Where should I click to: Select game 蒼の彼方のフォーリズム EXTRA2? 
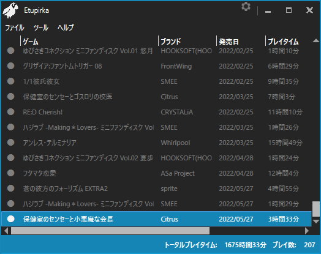pos(66,189)
